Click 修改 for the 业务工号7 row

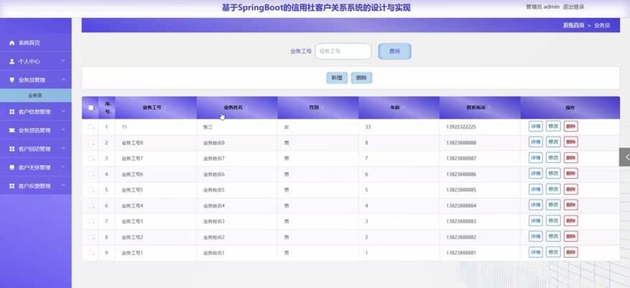pos(553,158)
